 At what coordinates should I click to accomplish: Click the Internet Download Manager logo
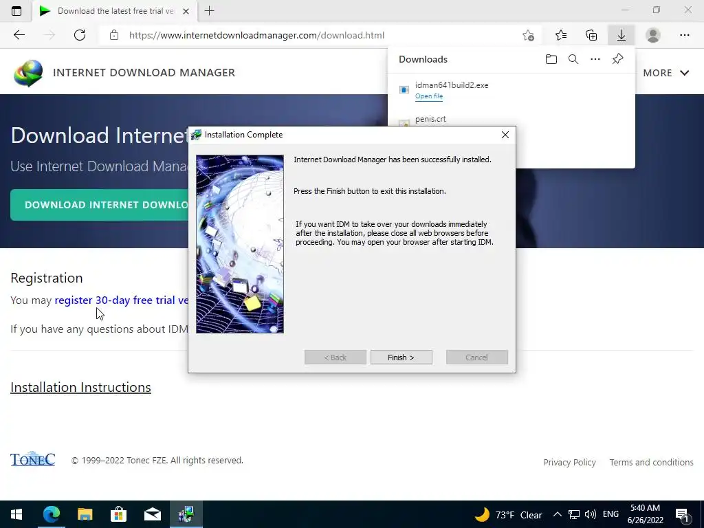pyautogui.click(x=28, y=73)
